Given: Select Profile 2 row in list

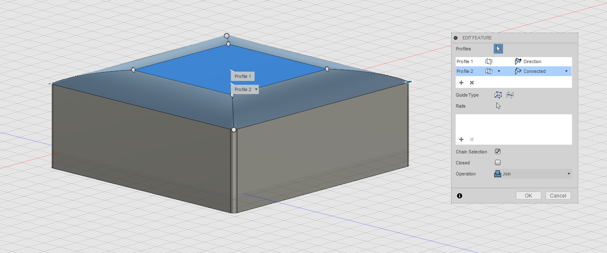Looking at the screenshot, I should (x=514, y=71).
